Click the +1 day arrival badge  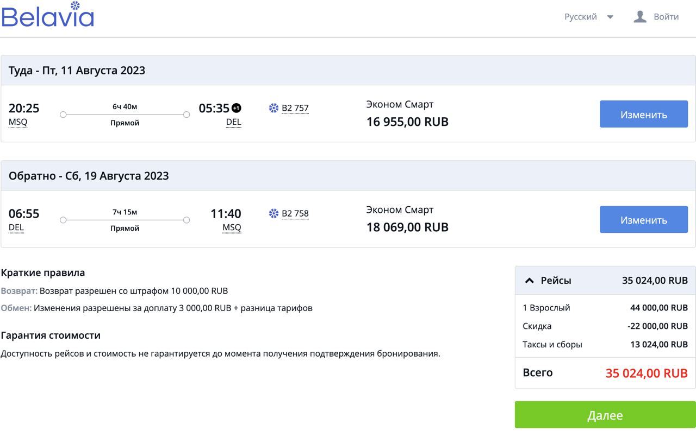(x=236, y=108)
